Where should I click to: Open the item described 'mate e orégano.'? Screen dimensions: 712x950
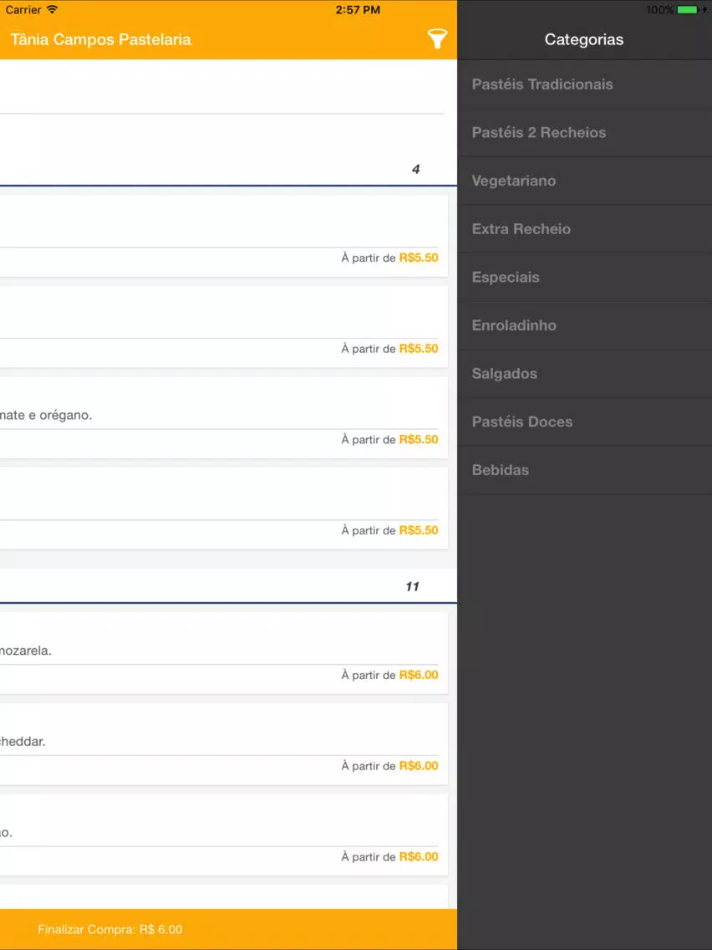pyautogui.click(x=224, y=417)
